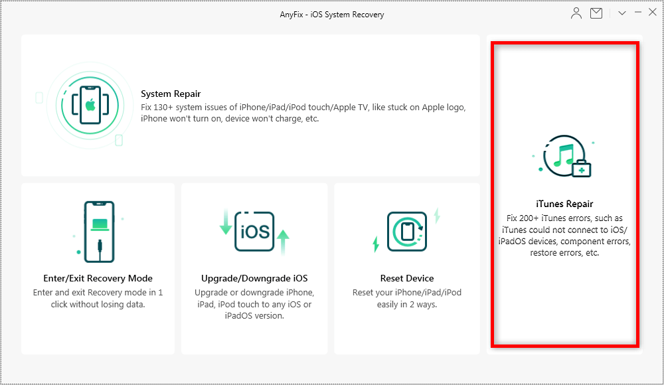Open the mail feedback icon
The height and width of the screenshot is (385, 664).
(596, 13)
